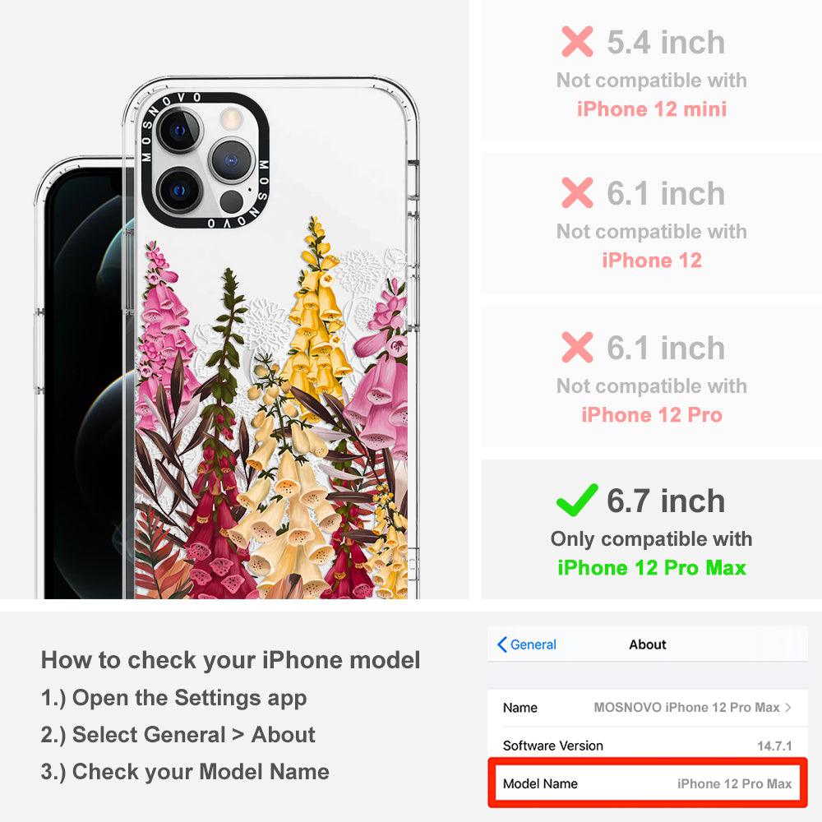The image size is (822, 822).
Task: Click the top-left camera lens on case
Action: pyautogui.click(x=180, y=131)
